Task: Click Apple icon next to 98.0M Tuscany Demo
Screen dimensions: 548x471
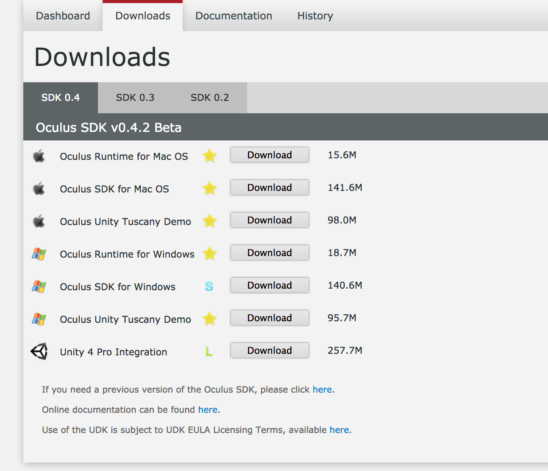Action: [x=39, y=221]
